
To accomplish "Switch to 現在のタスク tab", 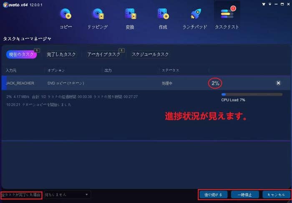I will click(x=21, y=54).
